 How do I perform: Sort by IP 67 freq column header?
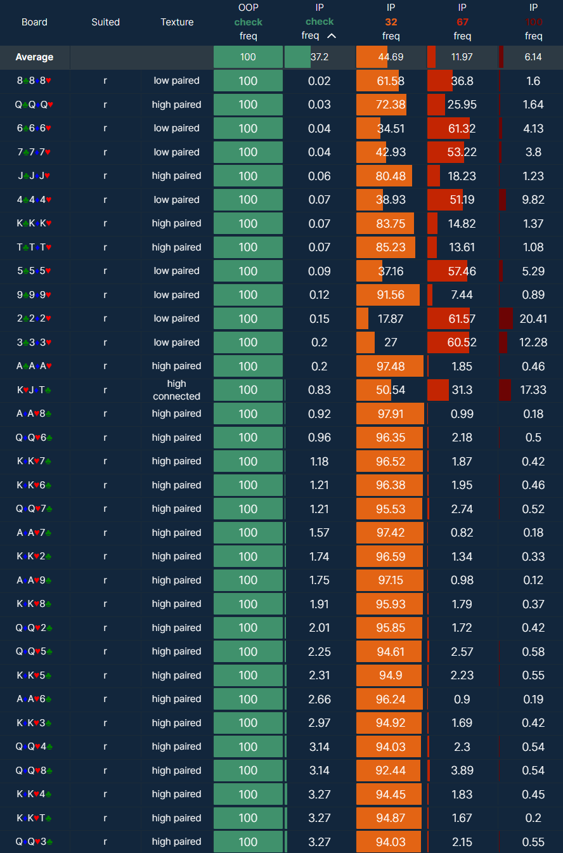pos(462,22)
